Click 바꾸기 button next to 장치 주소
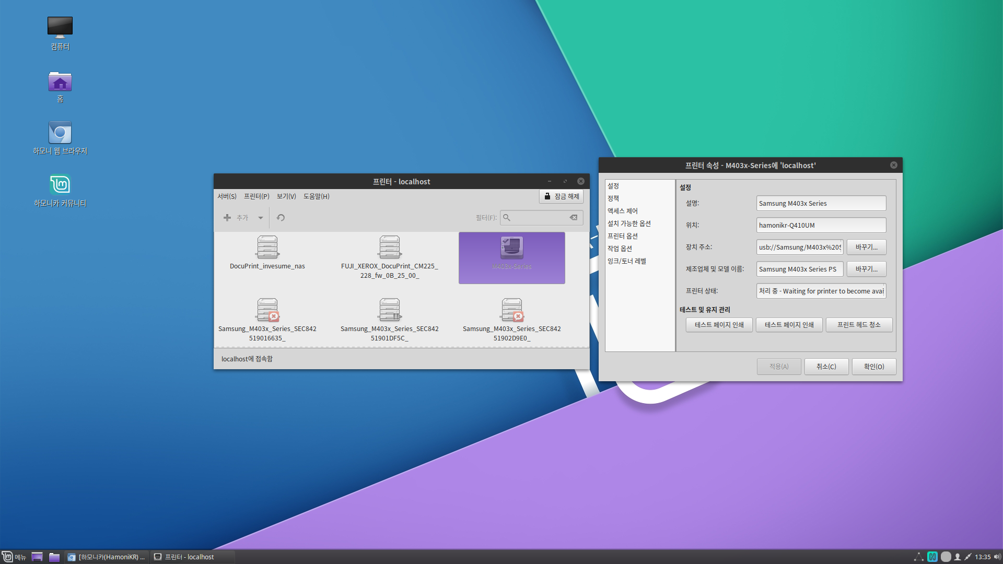Viewport: 1003px width, 564px height. pyautogui.click(x=866, y=247)
